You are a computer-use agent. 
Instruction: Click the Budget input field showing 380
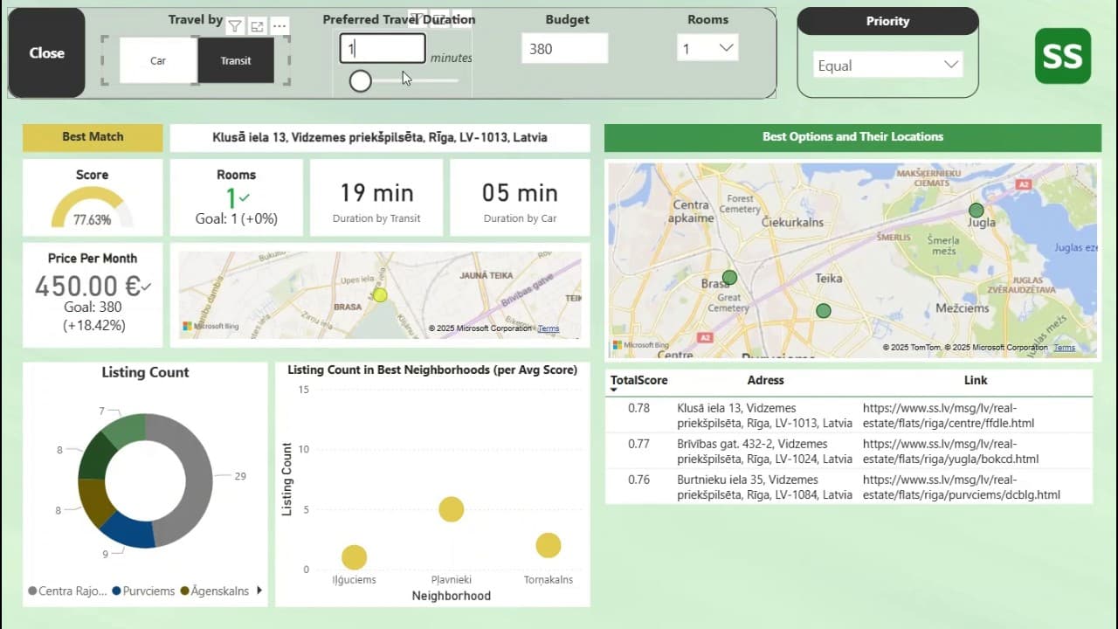point(564,49)
